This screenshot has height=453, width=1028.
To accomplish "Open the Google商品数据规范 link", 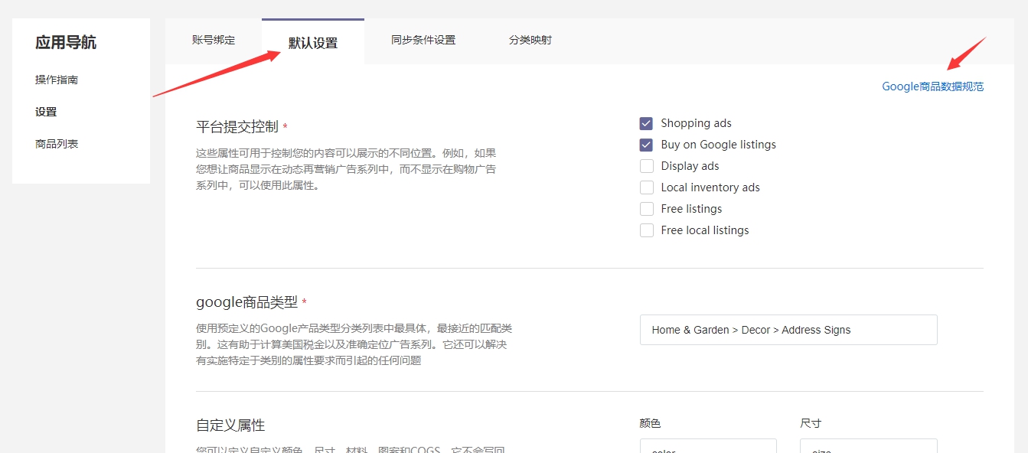I will (932, 86).
